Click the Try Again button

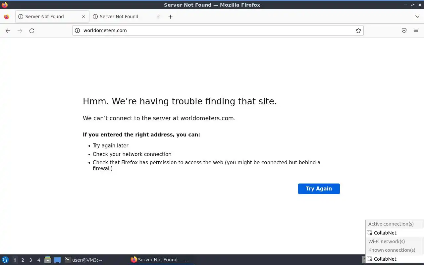319,189
